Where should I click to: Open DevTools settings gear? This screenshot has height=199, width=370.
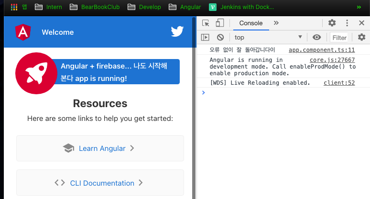point(332,23)
